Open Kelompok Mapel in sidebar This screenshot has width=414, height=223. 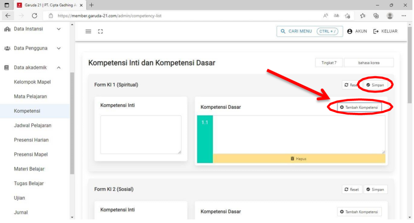click(x=32, y=82)
